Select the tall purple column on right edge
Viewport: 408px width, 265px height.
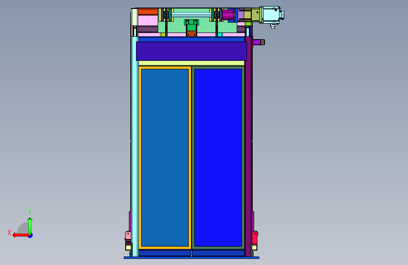[248, 146]
